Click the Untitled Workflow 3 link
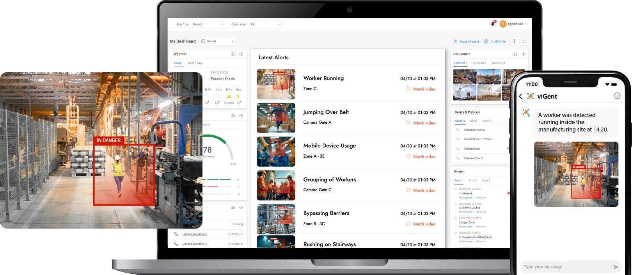632x275 pixels. 194,244
